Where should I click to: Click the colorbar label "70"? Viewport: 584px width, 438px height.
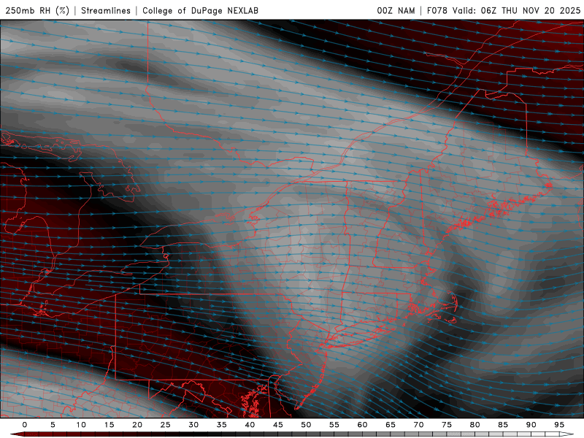click(x=418, y=425)
